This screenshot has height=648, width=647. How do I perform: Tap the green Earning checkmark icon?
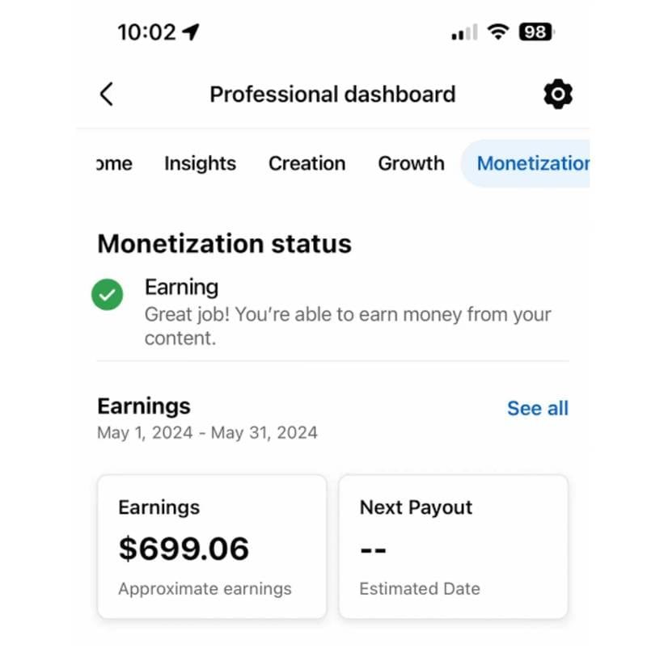point(108,295)
